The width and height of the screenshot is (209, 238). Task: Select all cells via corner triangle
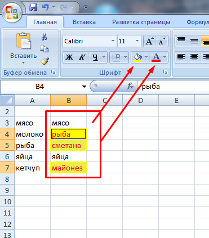tap(7, 101)
